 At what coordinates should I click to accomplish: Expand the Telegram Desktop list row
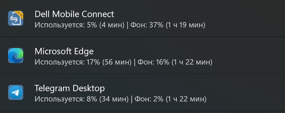(142, 92)
